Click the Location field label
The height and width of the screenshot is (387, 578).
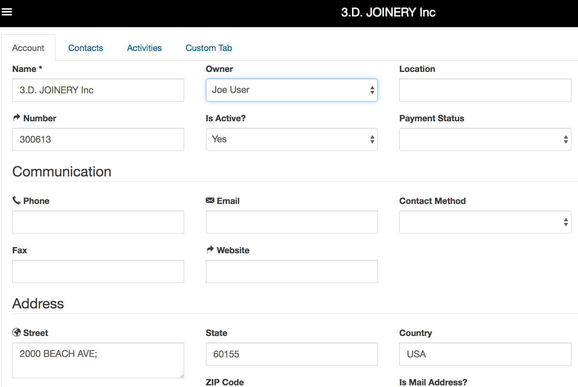pos(417,69)
